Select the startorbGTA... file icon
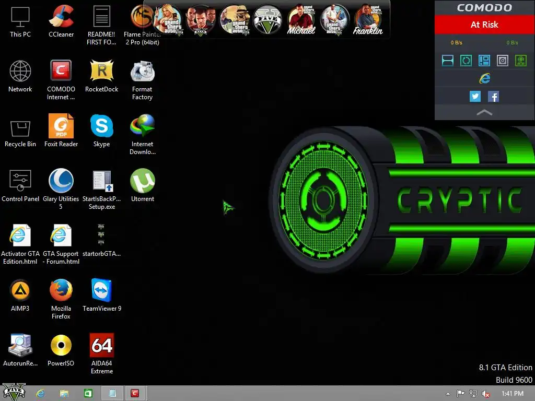The width and height of the screenshot is (535, 401). click(101, 241)
